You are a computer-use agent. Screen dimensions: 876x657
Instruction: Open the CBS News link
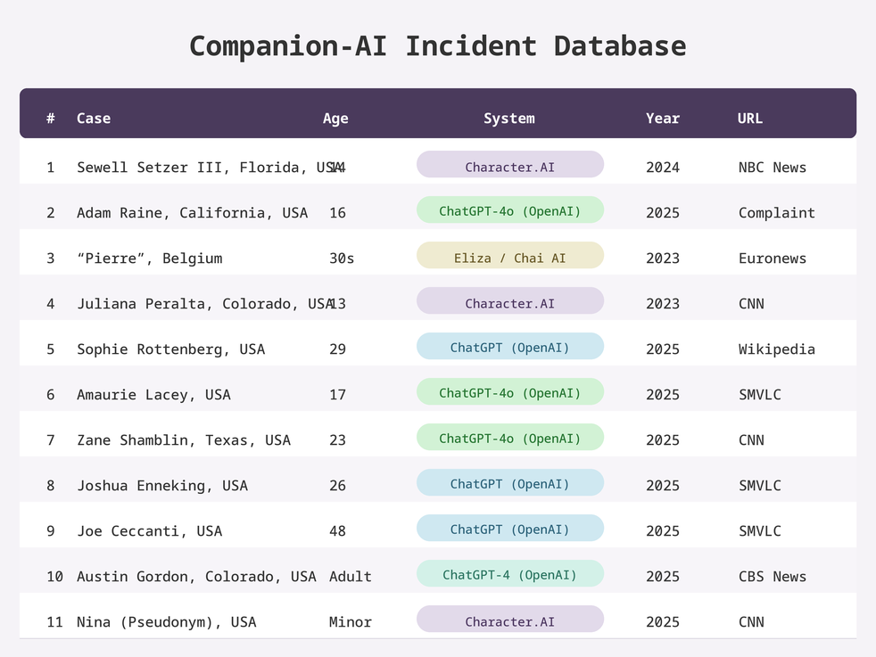773,577
